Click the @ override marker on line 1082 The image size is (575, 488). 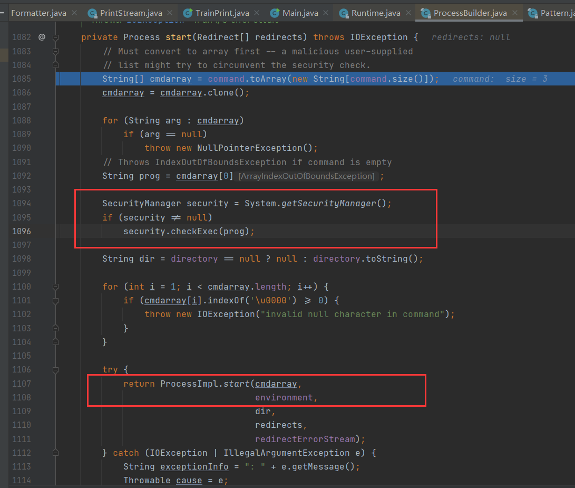point(42,37)
